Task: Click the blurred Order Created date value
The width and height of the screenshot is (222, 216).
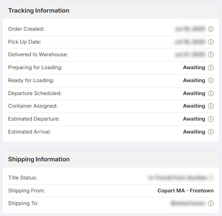Action: click(190, 29)
